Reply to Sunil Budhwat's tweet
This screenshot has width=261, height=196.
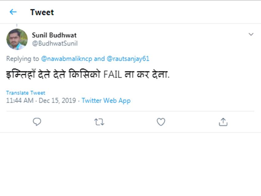pos(37,122)
